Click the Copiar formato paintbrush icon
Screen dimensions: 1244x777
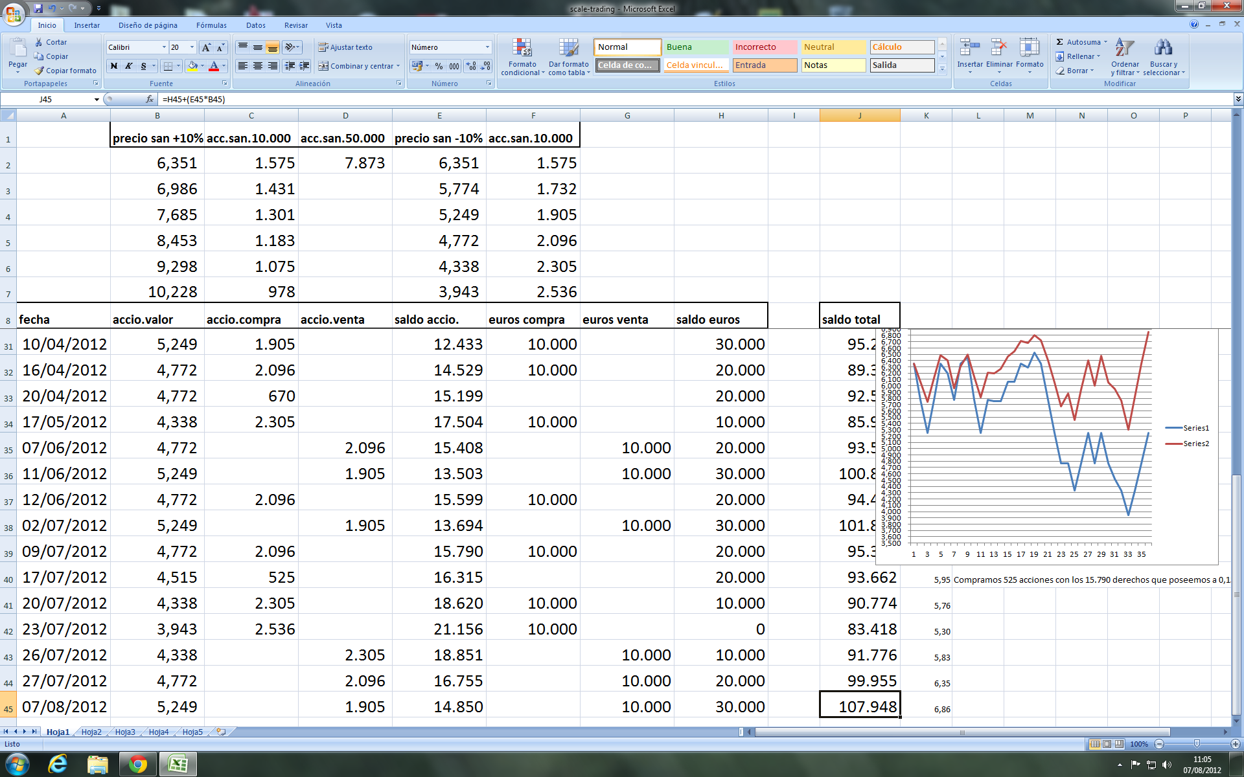pos(40,71)
